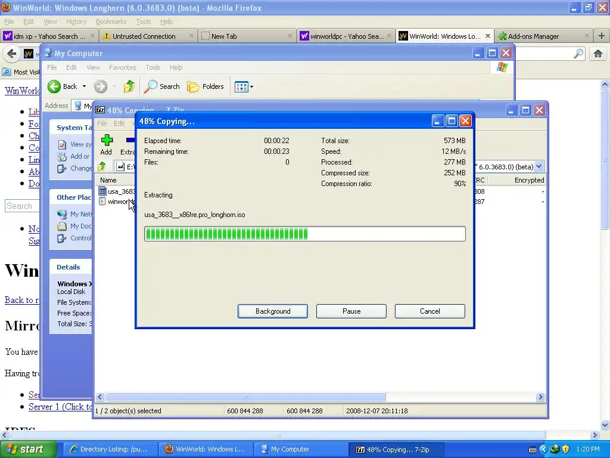Collapse the System Tasks panel header
This screenshot has height=458, width=610.
click(71, 128)
